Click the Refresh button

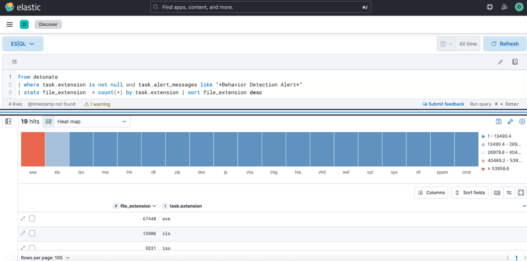[505, 44]
